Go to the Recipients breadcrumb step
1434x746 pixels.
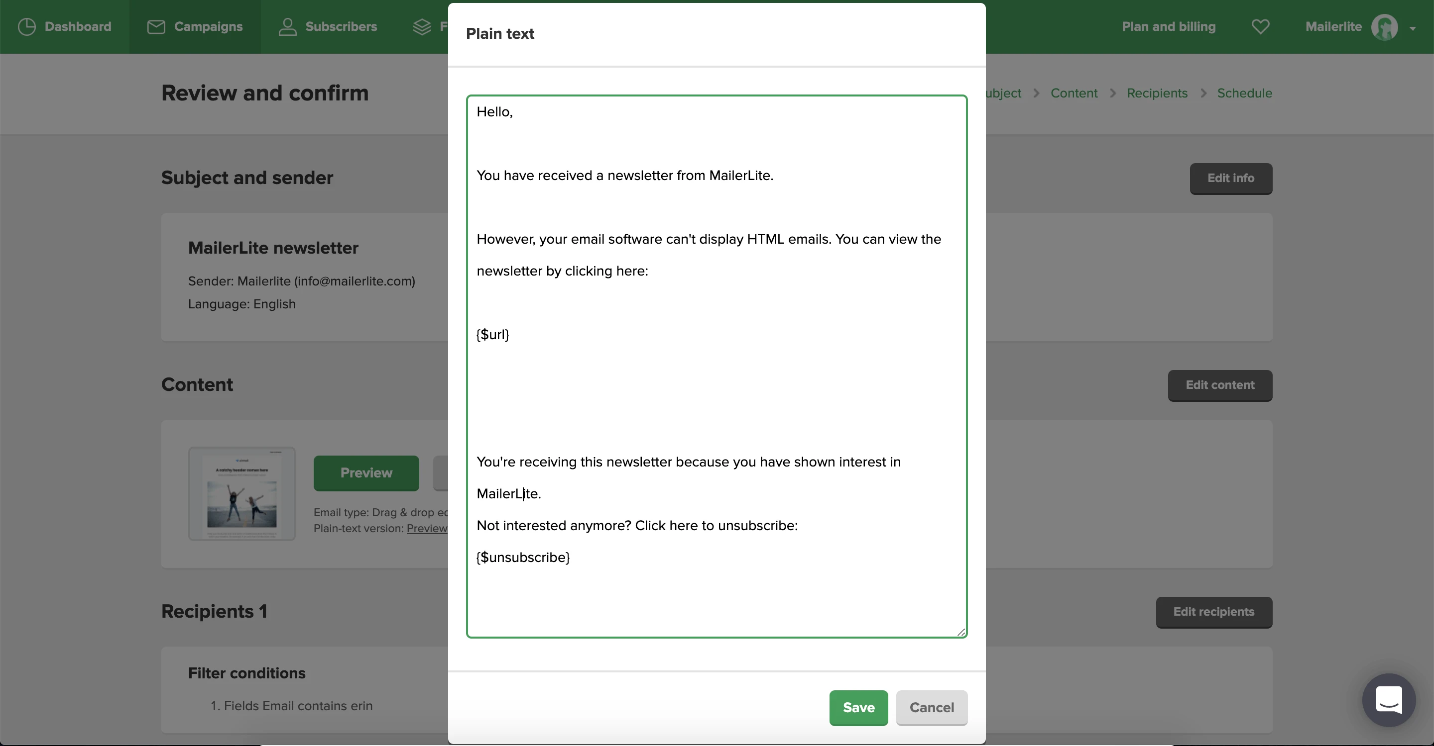pos(1157,93)
